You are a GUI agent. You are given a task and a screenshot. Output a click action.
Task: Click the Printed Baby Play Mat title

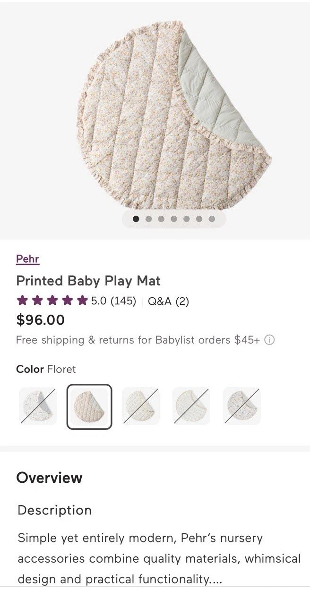coord(89,281)
